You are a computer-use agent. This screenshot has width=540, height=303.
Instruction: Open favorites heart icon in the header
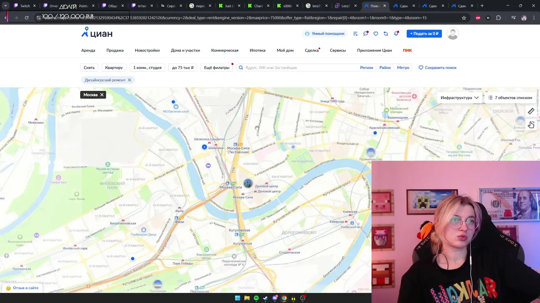(375, 34)
